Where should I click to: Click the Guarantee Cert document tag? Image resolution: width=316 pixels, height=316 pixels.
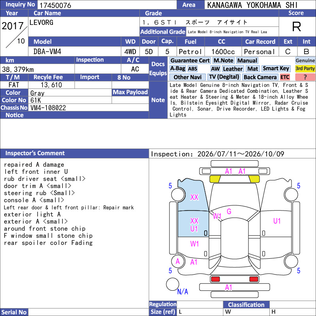pos(190,60)
